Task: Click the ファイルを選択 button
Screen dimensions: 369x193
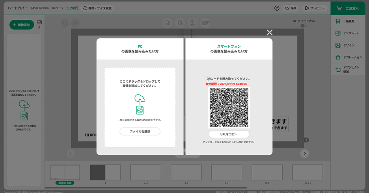Action: tap(140, 132)
